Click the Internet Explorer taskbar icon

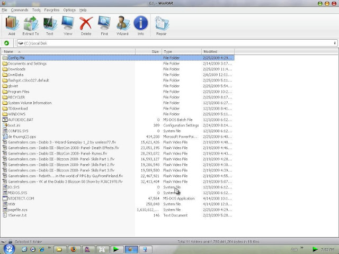[41, 249]
